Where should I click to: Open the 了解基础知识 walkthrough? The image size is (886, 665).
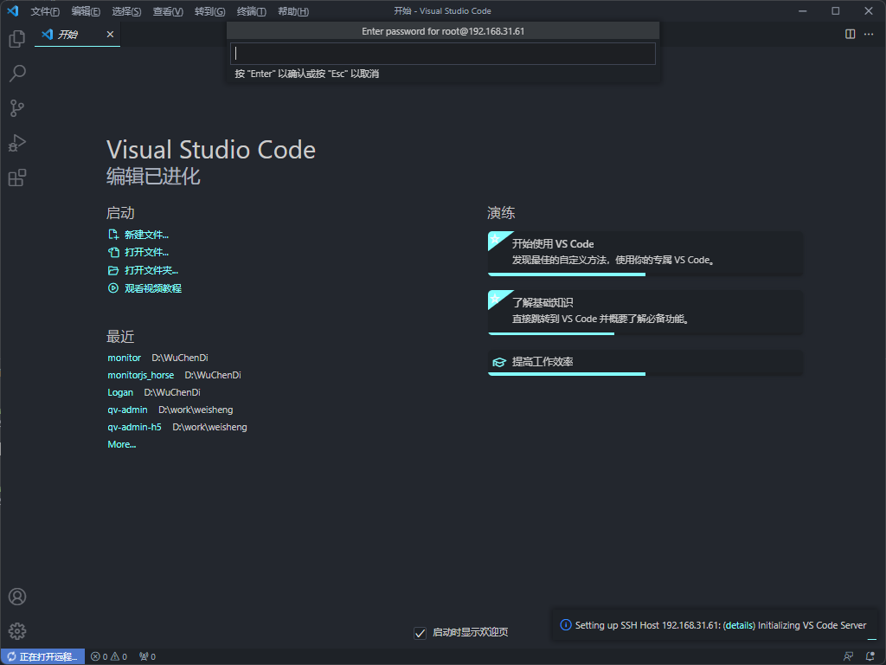[645, 312]
